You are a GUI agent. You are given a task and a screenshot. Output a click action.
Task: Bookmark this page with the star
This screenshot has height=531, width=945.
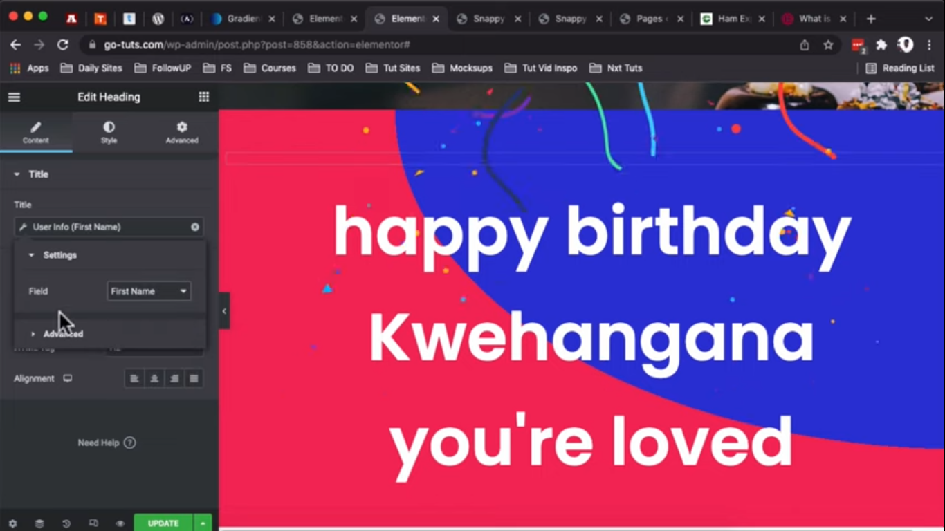coord(828,45)
